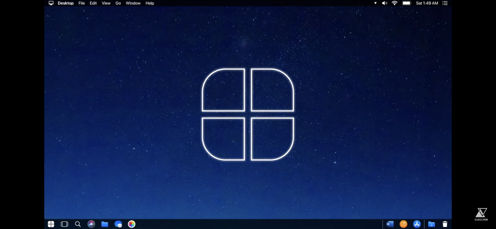Image resolution: width=496 pixels, height=229 pixels.
Task: Open the blue Files folder icon
Action: (x=105, y=224)
